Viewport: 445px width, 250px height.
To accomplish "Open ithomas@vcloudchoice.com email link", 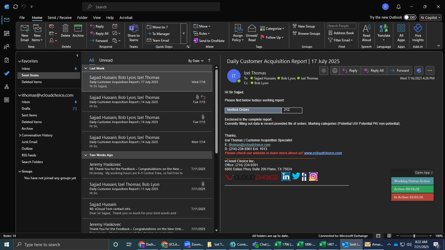I will coord(249,145).
